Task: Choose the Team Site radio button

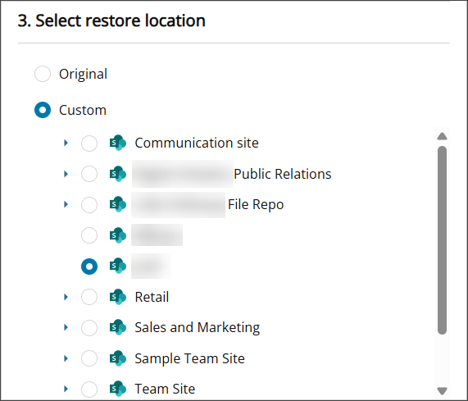Action: (89, 389)
